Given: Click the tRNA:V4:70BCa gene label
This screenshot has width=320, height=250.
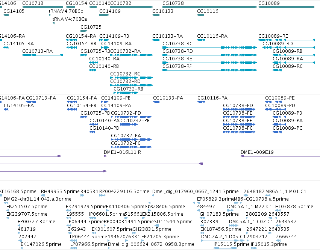Looking at the screenshot, I should [x=70, y=19].
